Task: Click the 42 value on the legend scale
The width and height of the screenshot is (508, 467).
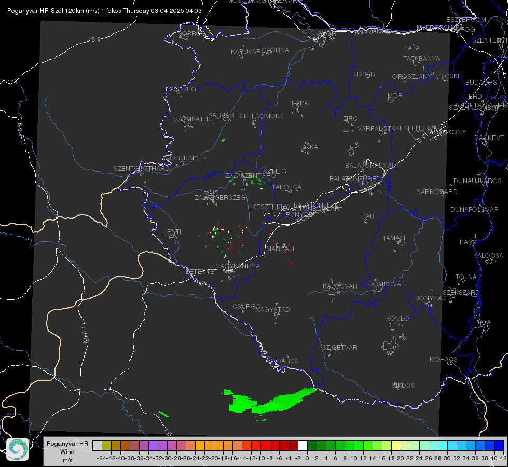Action: [x=503, y=458]
